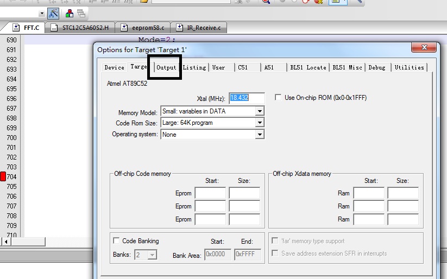Screen dimensions: 447x279
Task: Click the first Eprom Start field
Action: (210, 193)
